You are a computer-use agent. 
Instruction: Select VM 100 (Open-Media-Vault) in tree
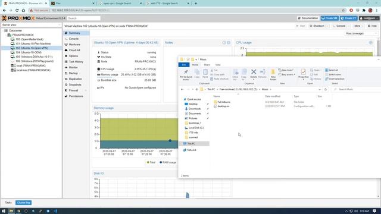coord(29,39)
